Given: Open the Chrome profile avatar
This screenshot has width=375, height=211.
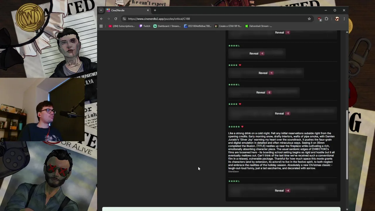Looking at the screenshot, I should coord(337,19).
